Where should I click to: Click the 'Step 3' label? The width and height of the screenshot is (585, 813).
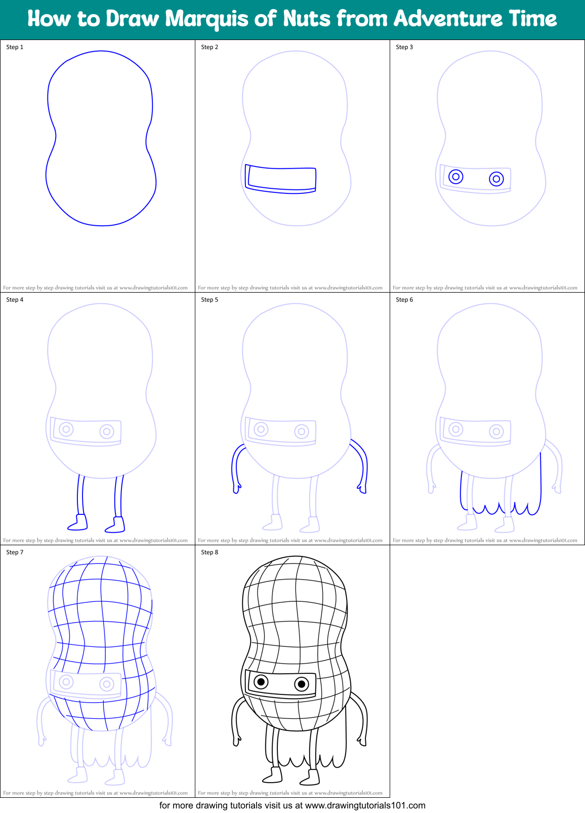click(404, 47)
